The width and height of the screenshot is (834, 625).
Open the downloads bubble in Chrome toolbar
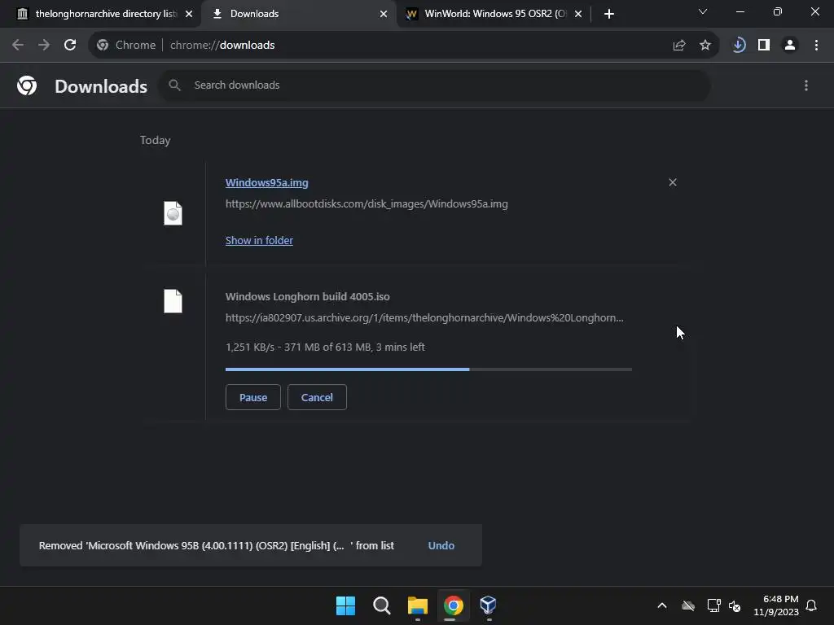point(738,46)
